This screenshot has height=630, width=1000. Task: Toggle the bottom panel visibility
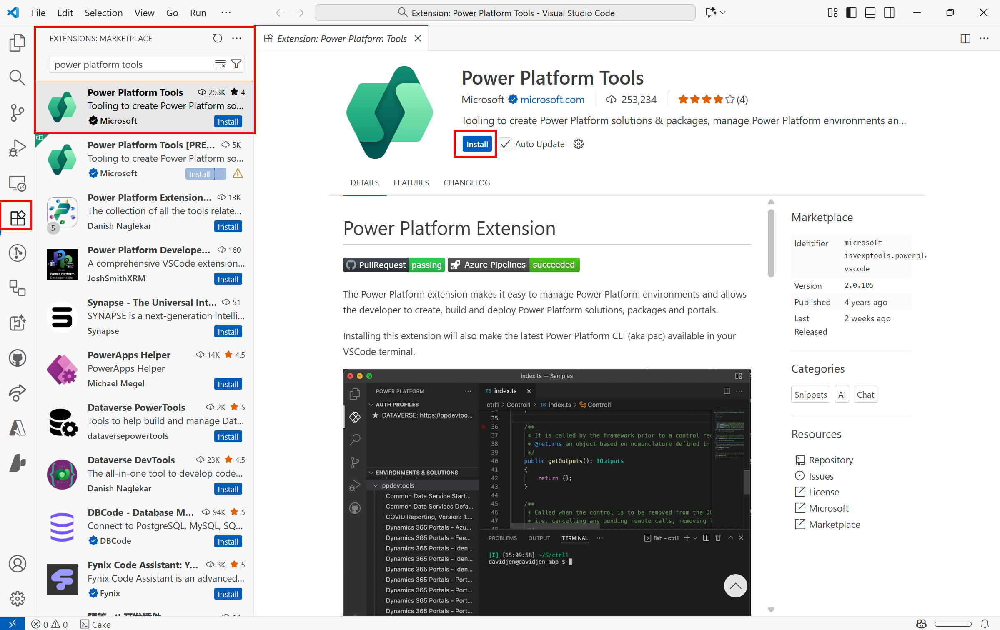point(870,12)
